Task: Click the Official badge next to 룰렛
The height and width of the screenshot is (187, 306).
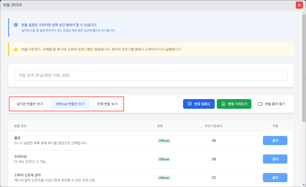Action: pyautogui.click(x=164, y=141)
